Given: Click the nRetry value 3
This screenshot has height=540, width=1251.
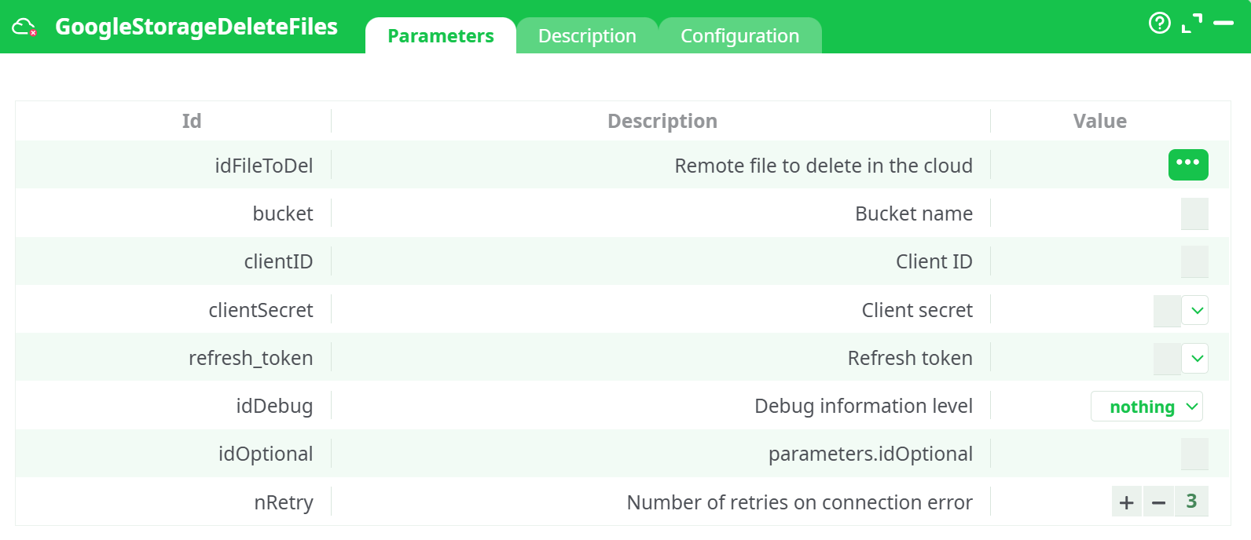Looking at the screenshot, I should (1191, 501).
